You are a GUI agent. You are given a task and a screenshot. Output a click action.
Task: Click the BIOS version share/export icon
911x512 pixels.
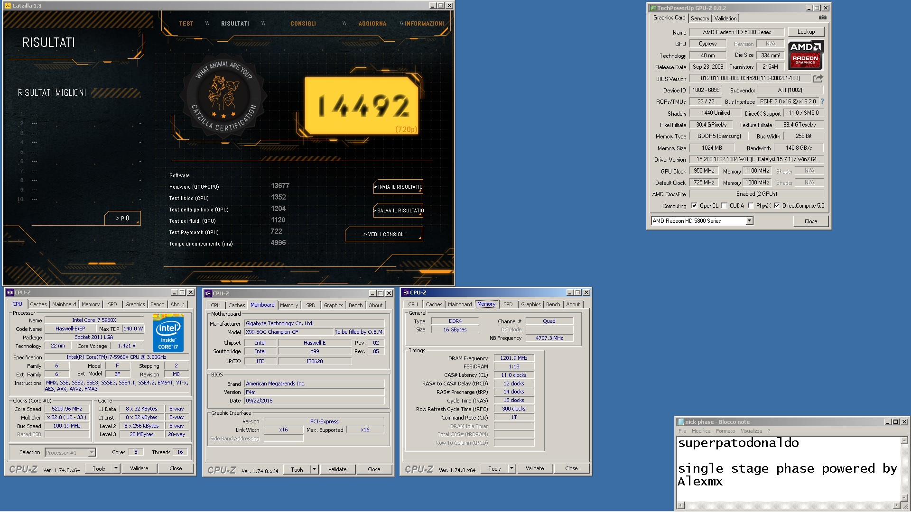(x=818, y=78)
